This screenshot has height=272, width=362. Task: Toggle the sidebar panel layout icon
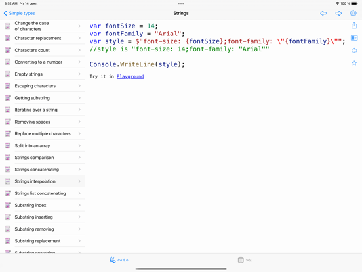[x=354, y=38]
